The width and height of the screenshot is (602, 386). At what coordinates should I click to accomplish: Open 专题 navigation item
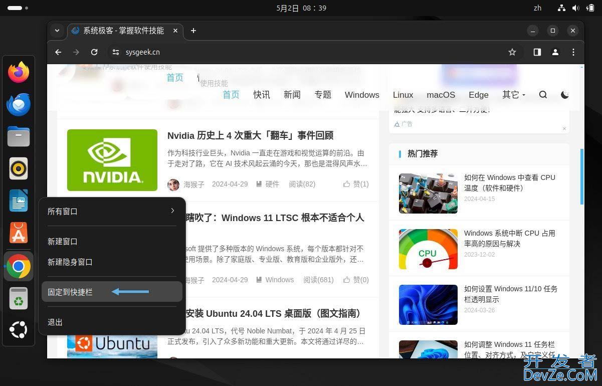pos(323,95)
